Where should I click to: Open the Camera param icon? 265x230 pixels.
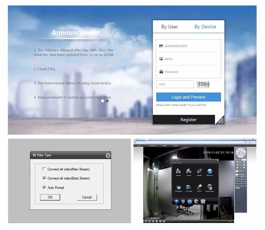click(210, 187)
